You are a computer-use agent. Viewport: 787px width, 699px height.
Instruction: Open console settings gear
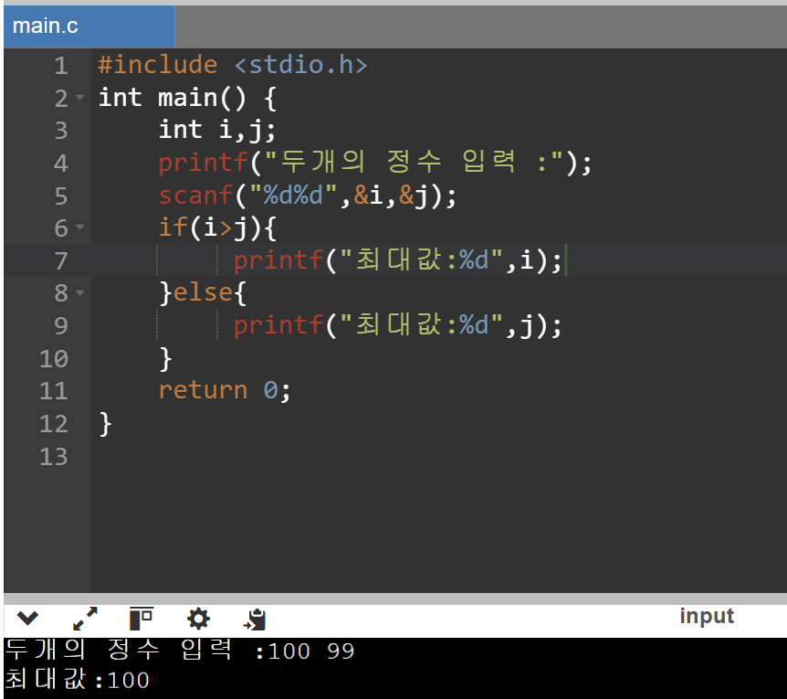[198, 619]
